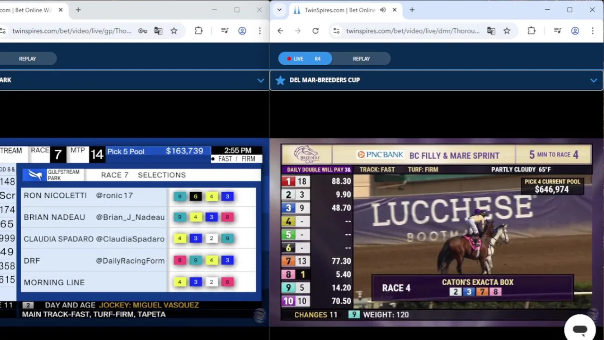Open profile avatar in left browser window
The image size is (604, 340).
click(x=242, y=31)
